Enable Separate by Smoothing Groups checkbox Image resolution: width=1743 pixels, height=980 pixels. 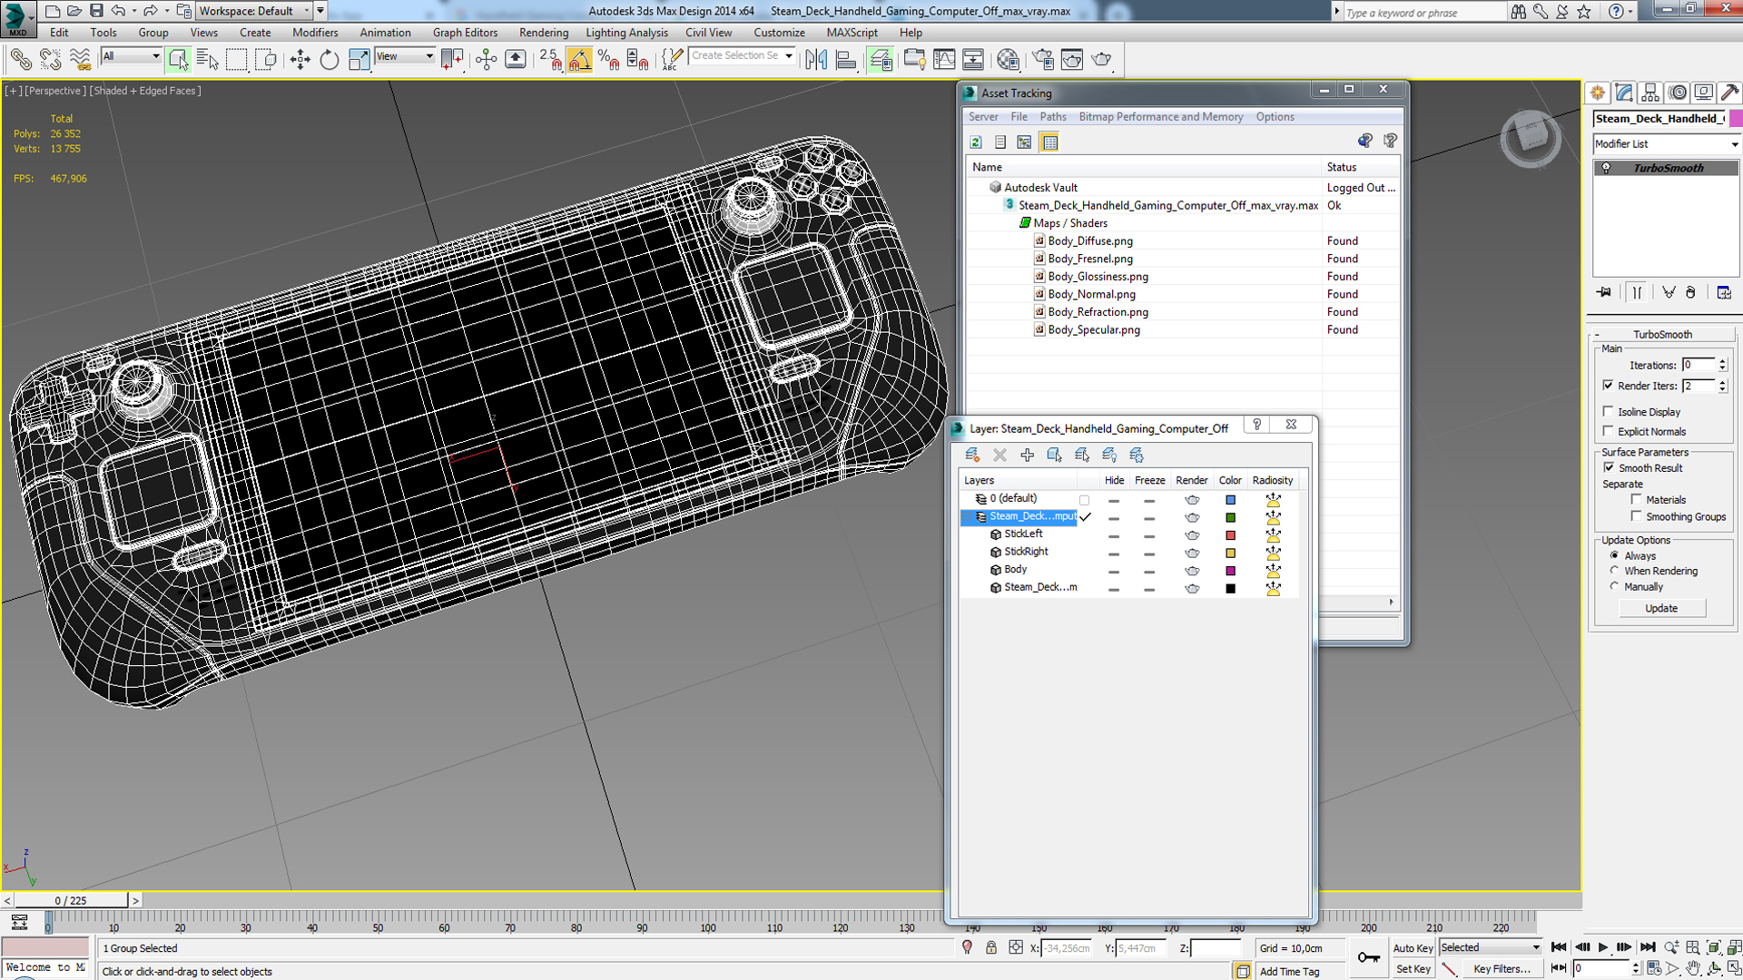pos(1636,516)
